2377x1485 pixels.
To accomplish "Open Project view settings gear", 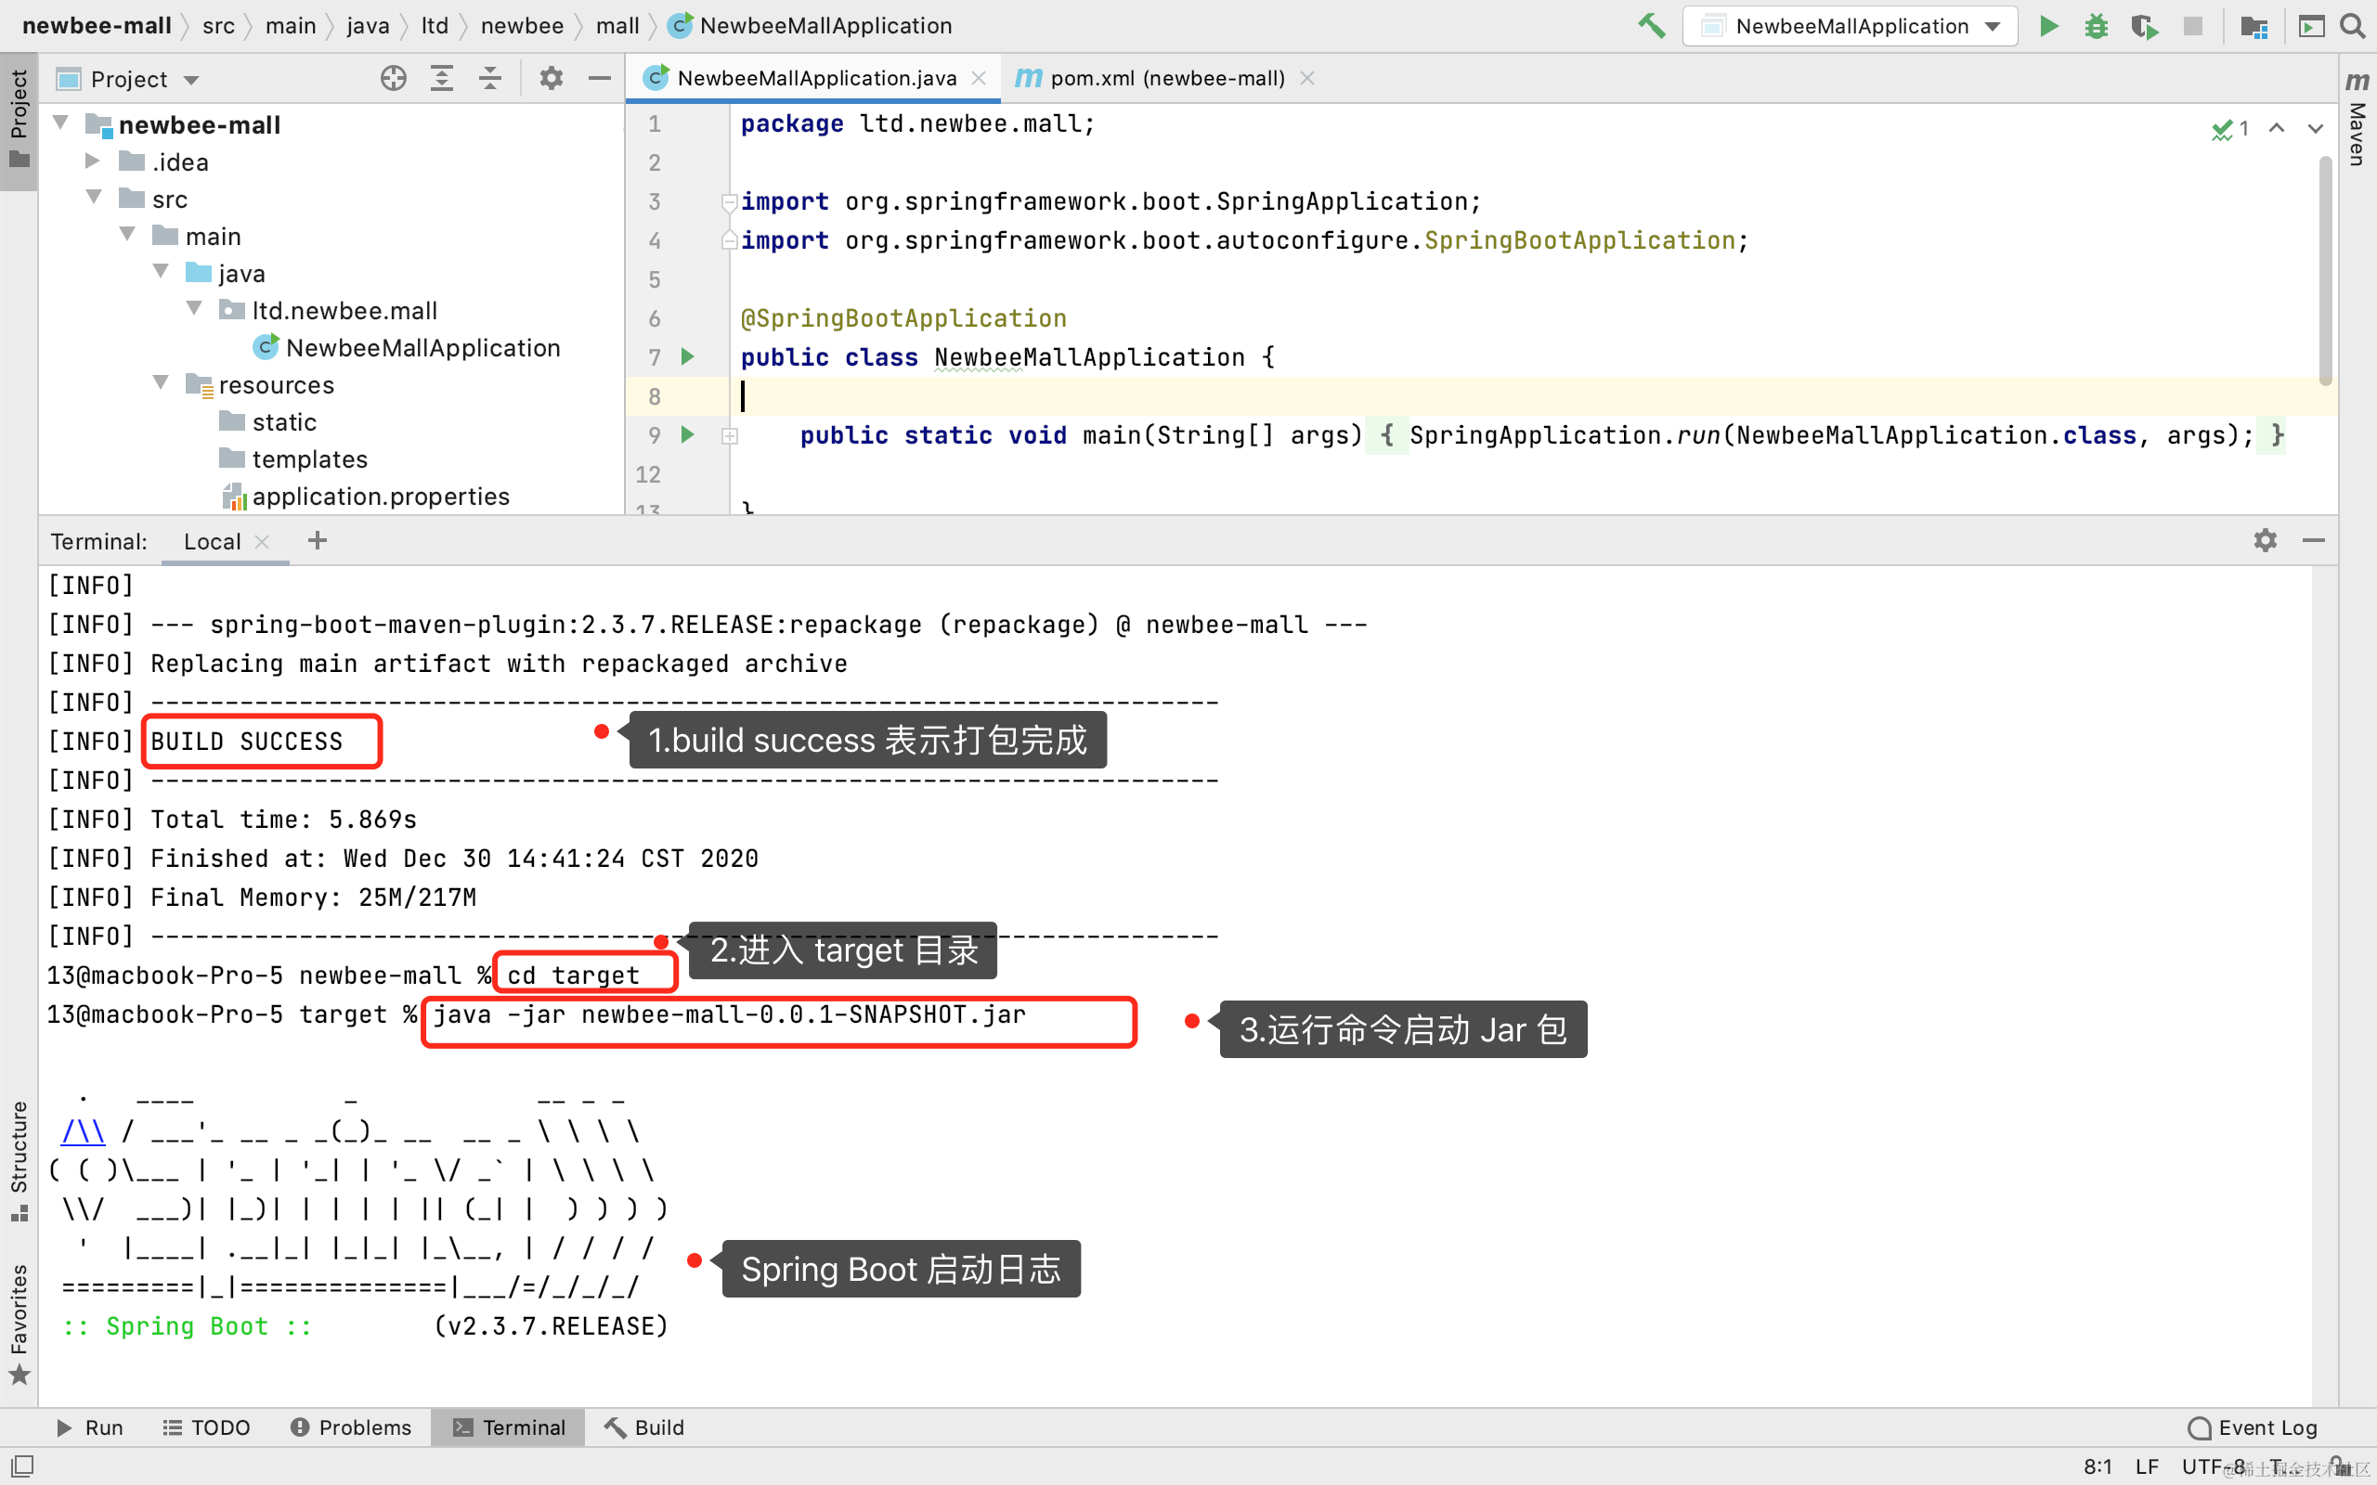I will coord(551,78).
